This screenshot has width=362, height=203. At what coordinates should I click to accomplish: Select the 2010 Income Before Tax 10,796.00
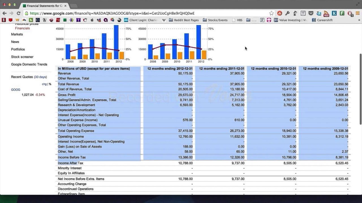click(x=289, y=157)
